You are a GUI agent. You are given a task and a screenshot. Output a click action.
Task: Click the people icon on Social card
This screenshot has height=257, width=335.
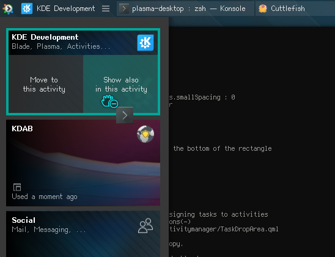point(145,225)
